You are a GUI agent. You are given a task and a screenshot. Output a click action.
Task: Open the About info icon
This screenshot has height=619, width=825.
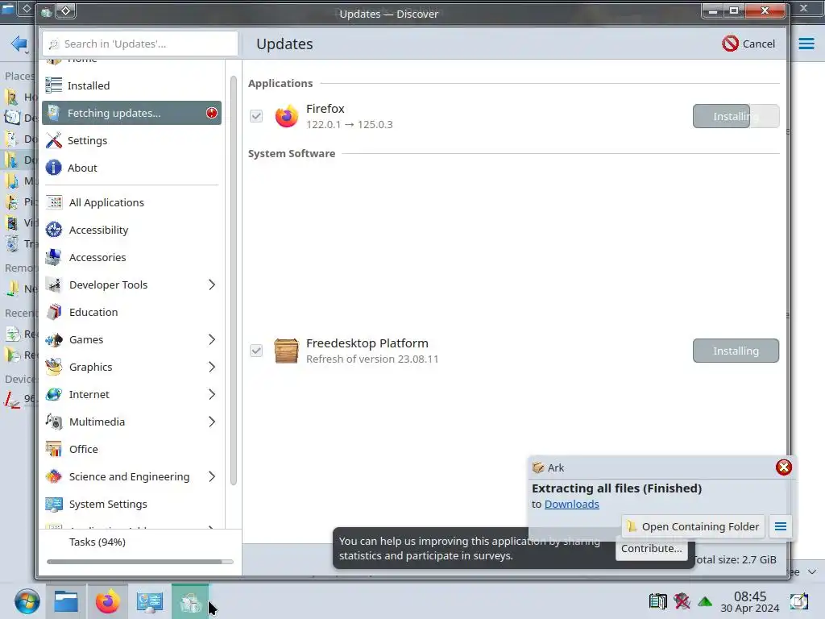54,168
